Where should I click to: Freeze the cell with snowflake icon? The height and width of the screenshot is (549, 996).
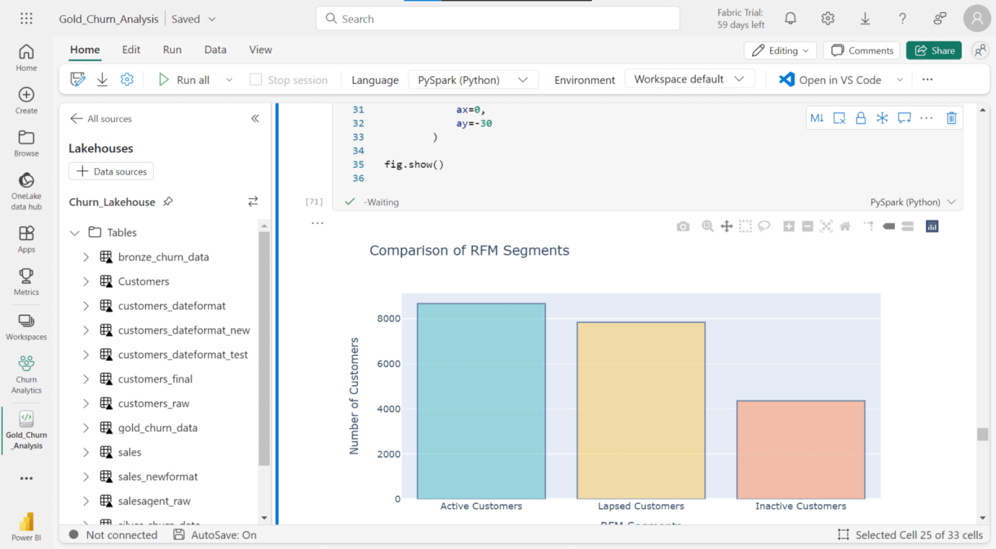click(882, 118)
